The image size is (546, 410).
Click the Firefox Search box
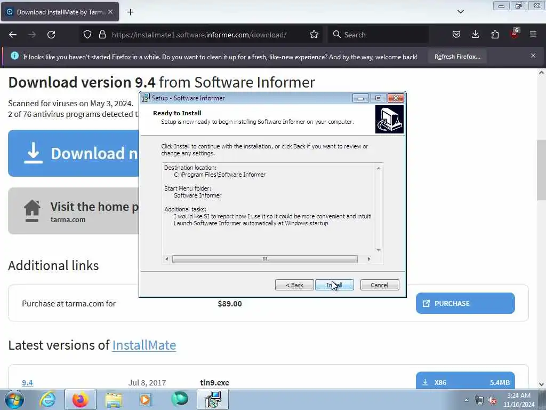click(x=378, y=35)
